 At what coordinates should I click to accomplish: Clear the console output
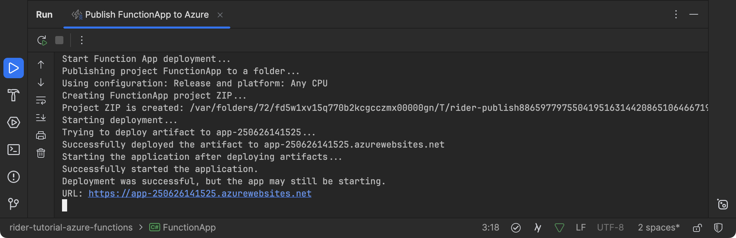pyautogui.click(x=41, y=153)
